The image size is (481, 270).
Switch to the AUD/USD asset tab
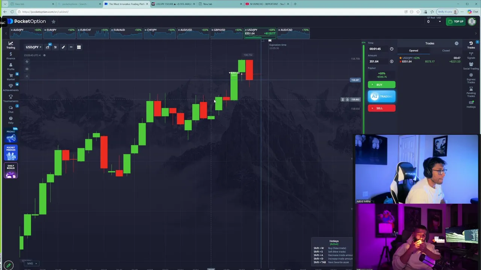tap(193, 33)
